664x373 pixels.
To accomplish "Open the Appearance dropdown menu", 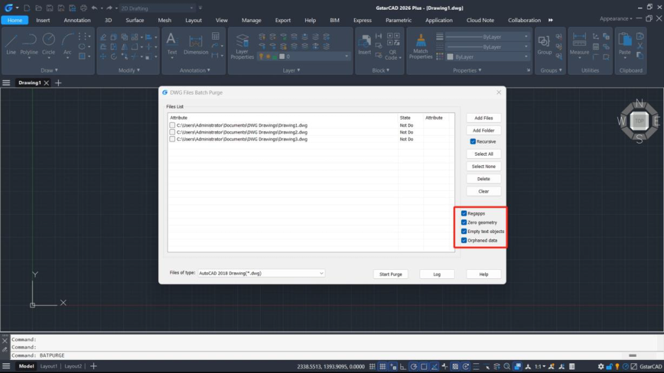I will point(617,19).
